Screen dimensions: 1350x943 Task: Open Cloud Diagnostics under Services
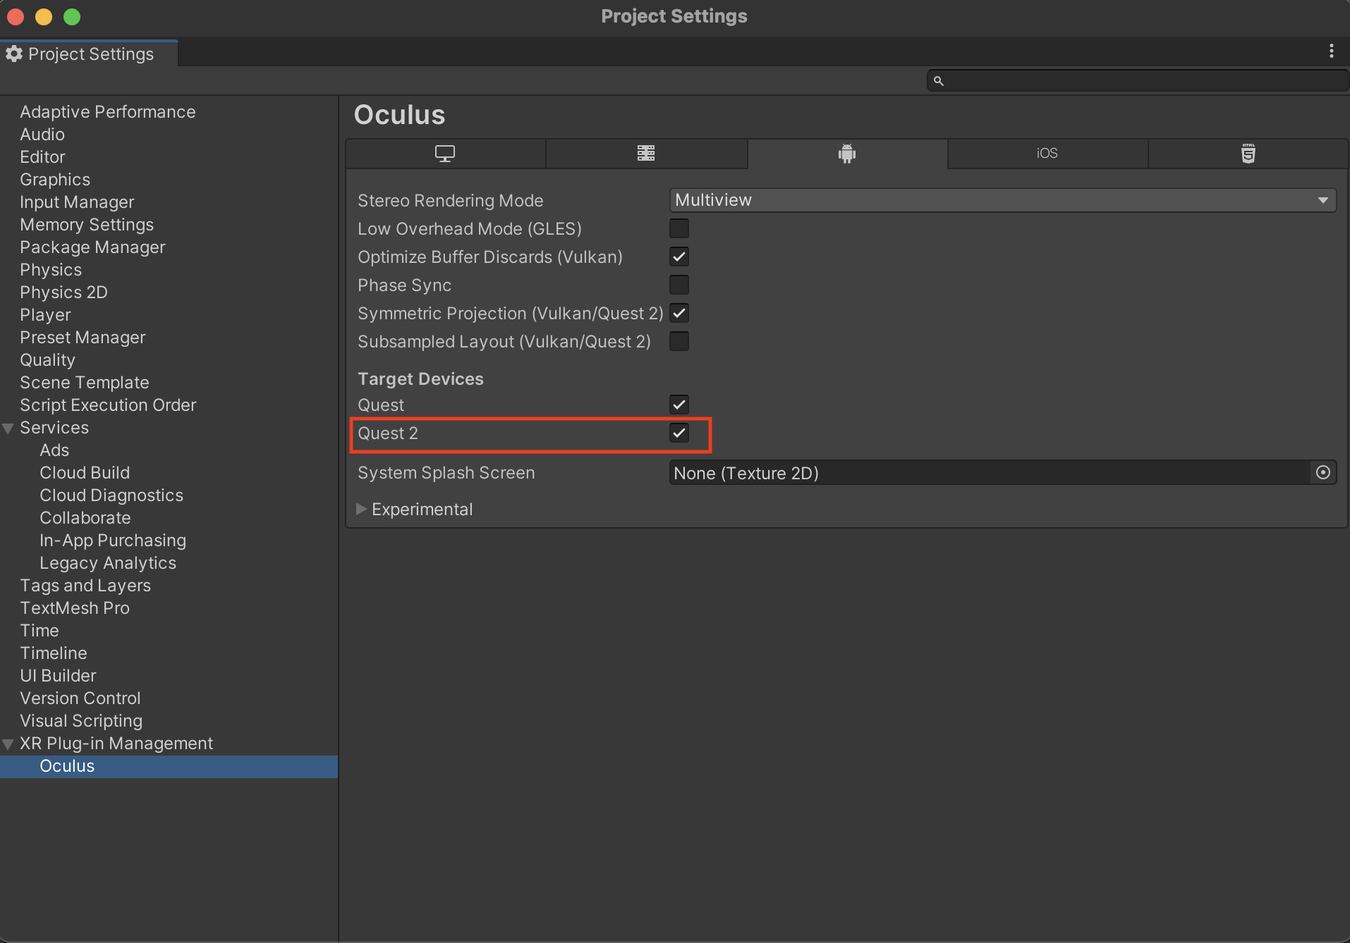pos(111,495)
